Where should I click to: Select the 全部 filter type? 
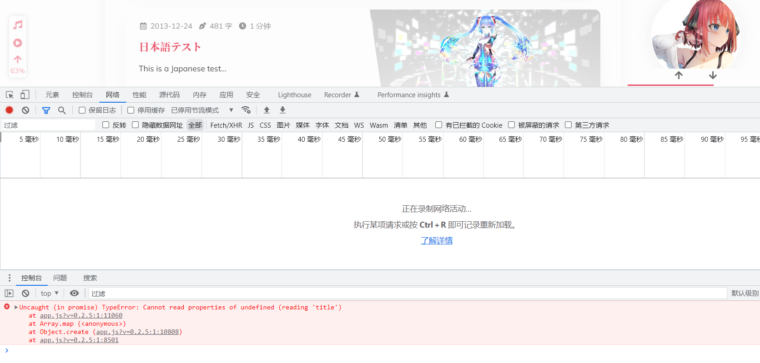(195, 125)
